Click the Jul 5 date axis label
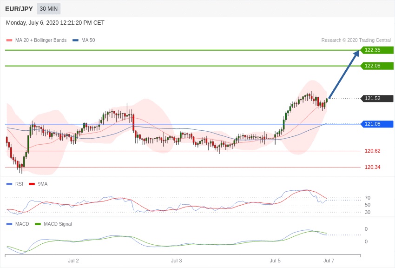The width and height of the screenshot is (395, 268). click(x=275, y=261)
